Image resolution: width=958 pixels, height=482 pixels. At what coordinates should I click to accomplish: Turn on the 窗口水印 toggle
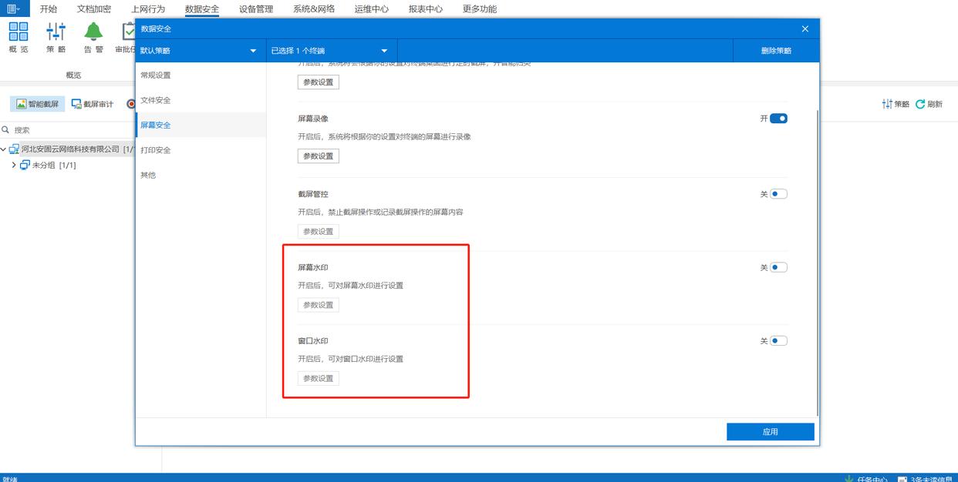[x=778, y=341]
